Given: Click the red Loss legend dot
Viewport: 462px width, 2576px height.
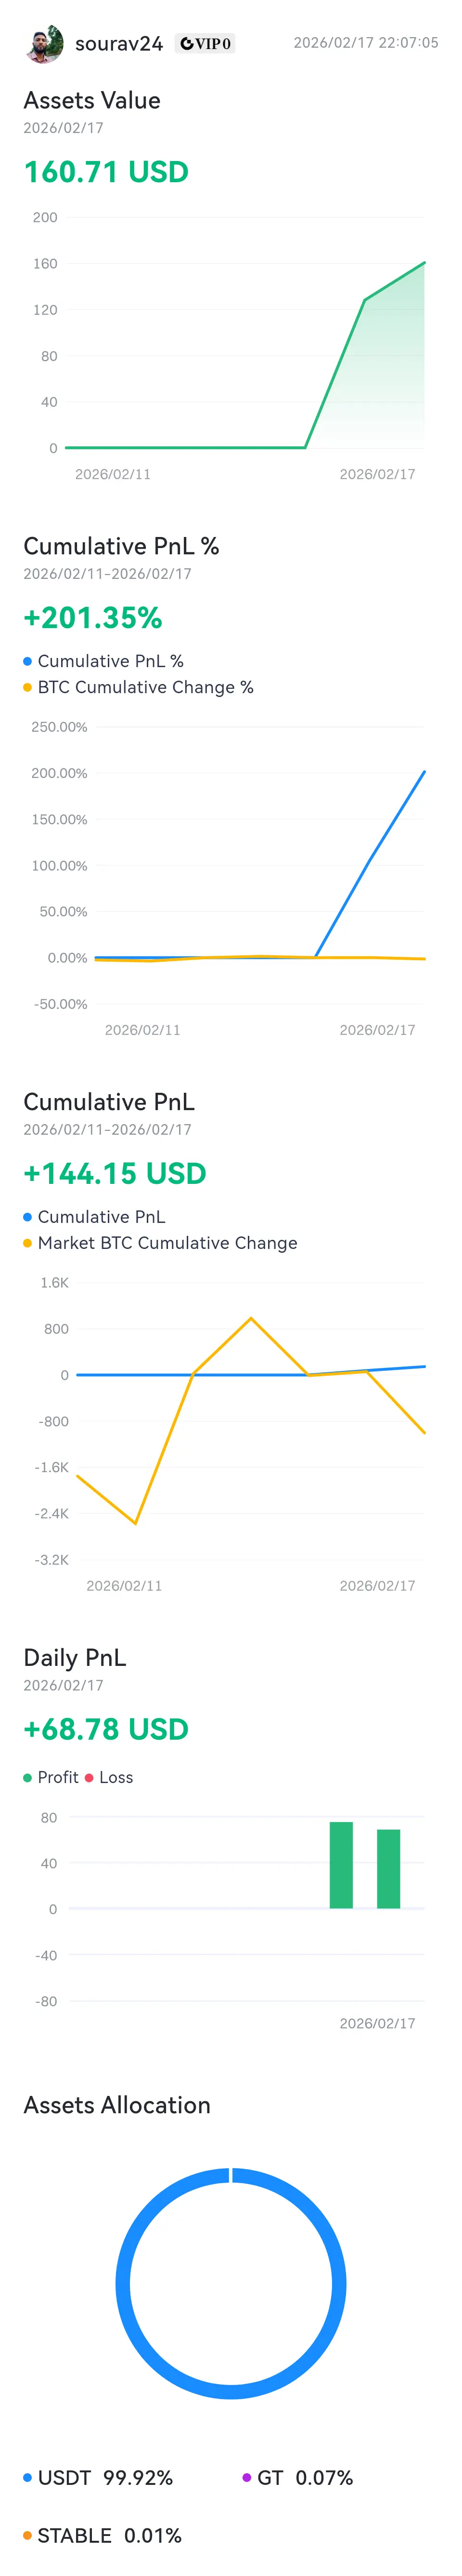Looking at the screenshot, I should pos(90,1777).
